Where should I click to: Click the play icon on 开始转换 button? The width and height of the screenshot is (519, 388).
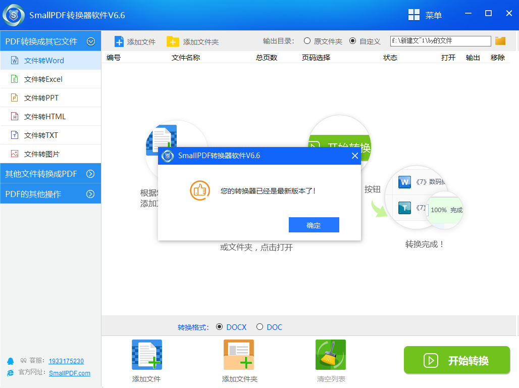431,361
